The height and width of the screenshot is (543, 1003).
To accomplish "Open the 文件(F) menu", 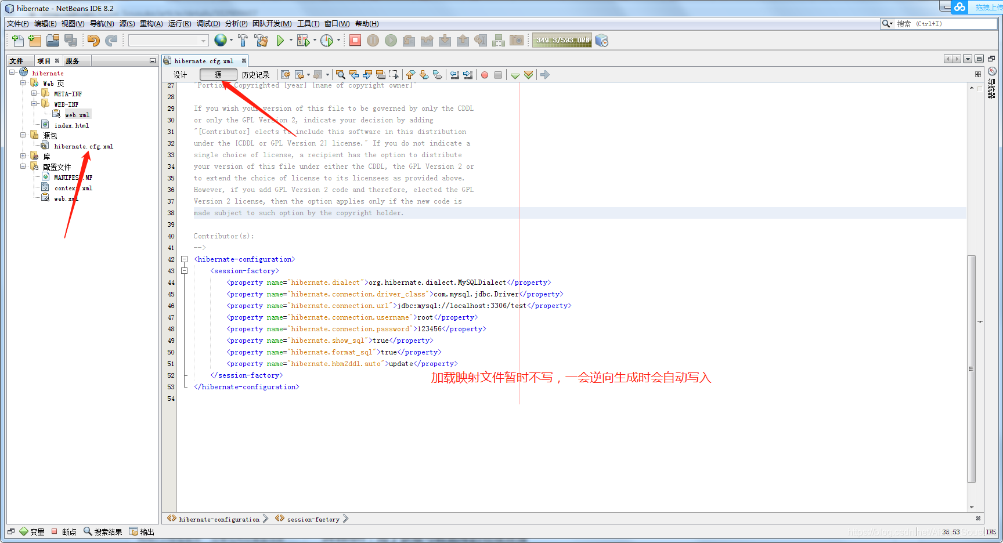I will (x=18, y=24).
